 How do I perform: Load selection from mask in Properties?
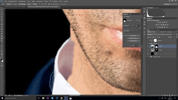(131, 46)
